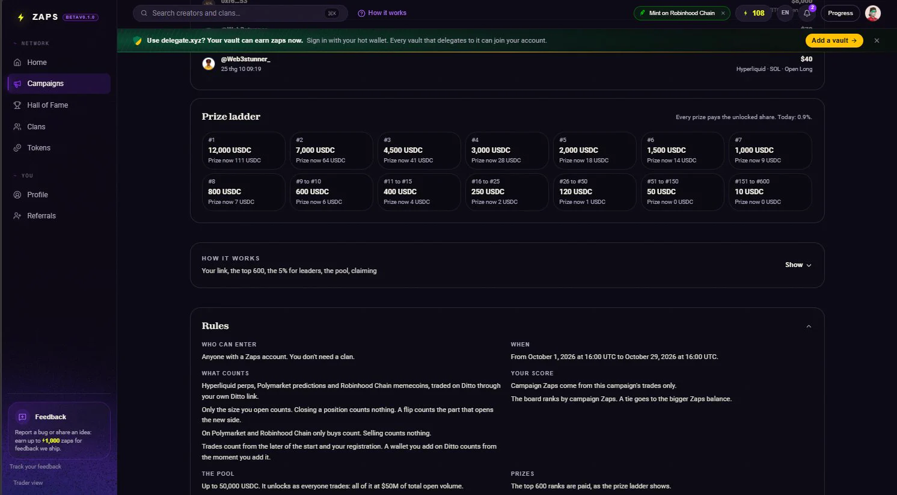This screenshot has height=495, width=897.
Task: Close the delegate.xyz vault banner
Action: tap(877, 40)
